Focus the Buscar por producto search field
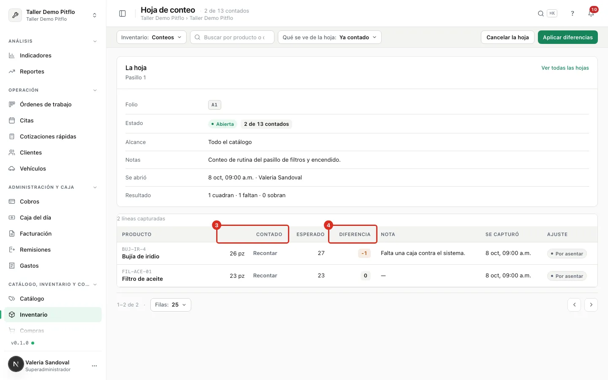The image size is (608, 380). pos(232,37)
